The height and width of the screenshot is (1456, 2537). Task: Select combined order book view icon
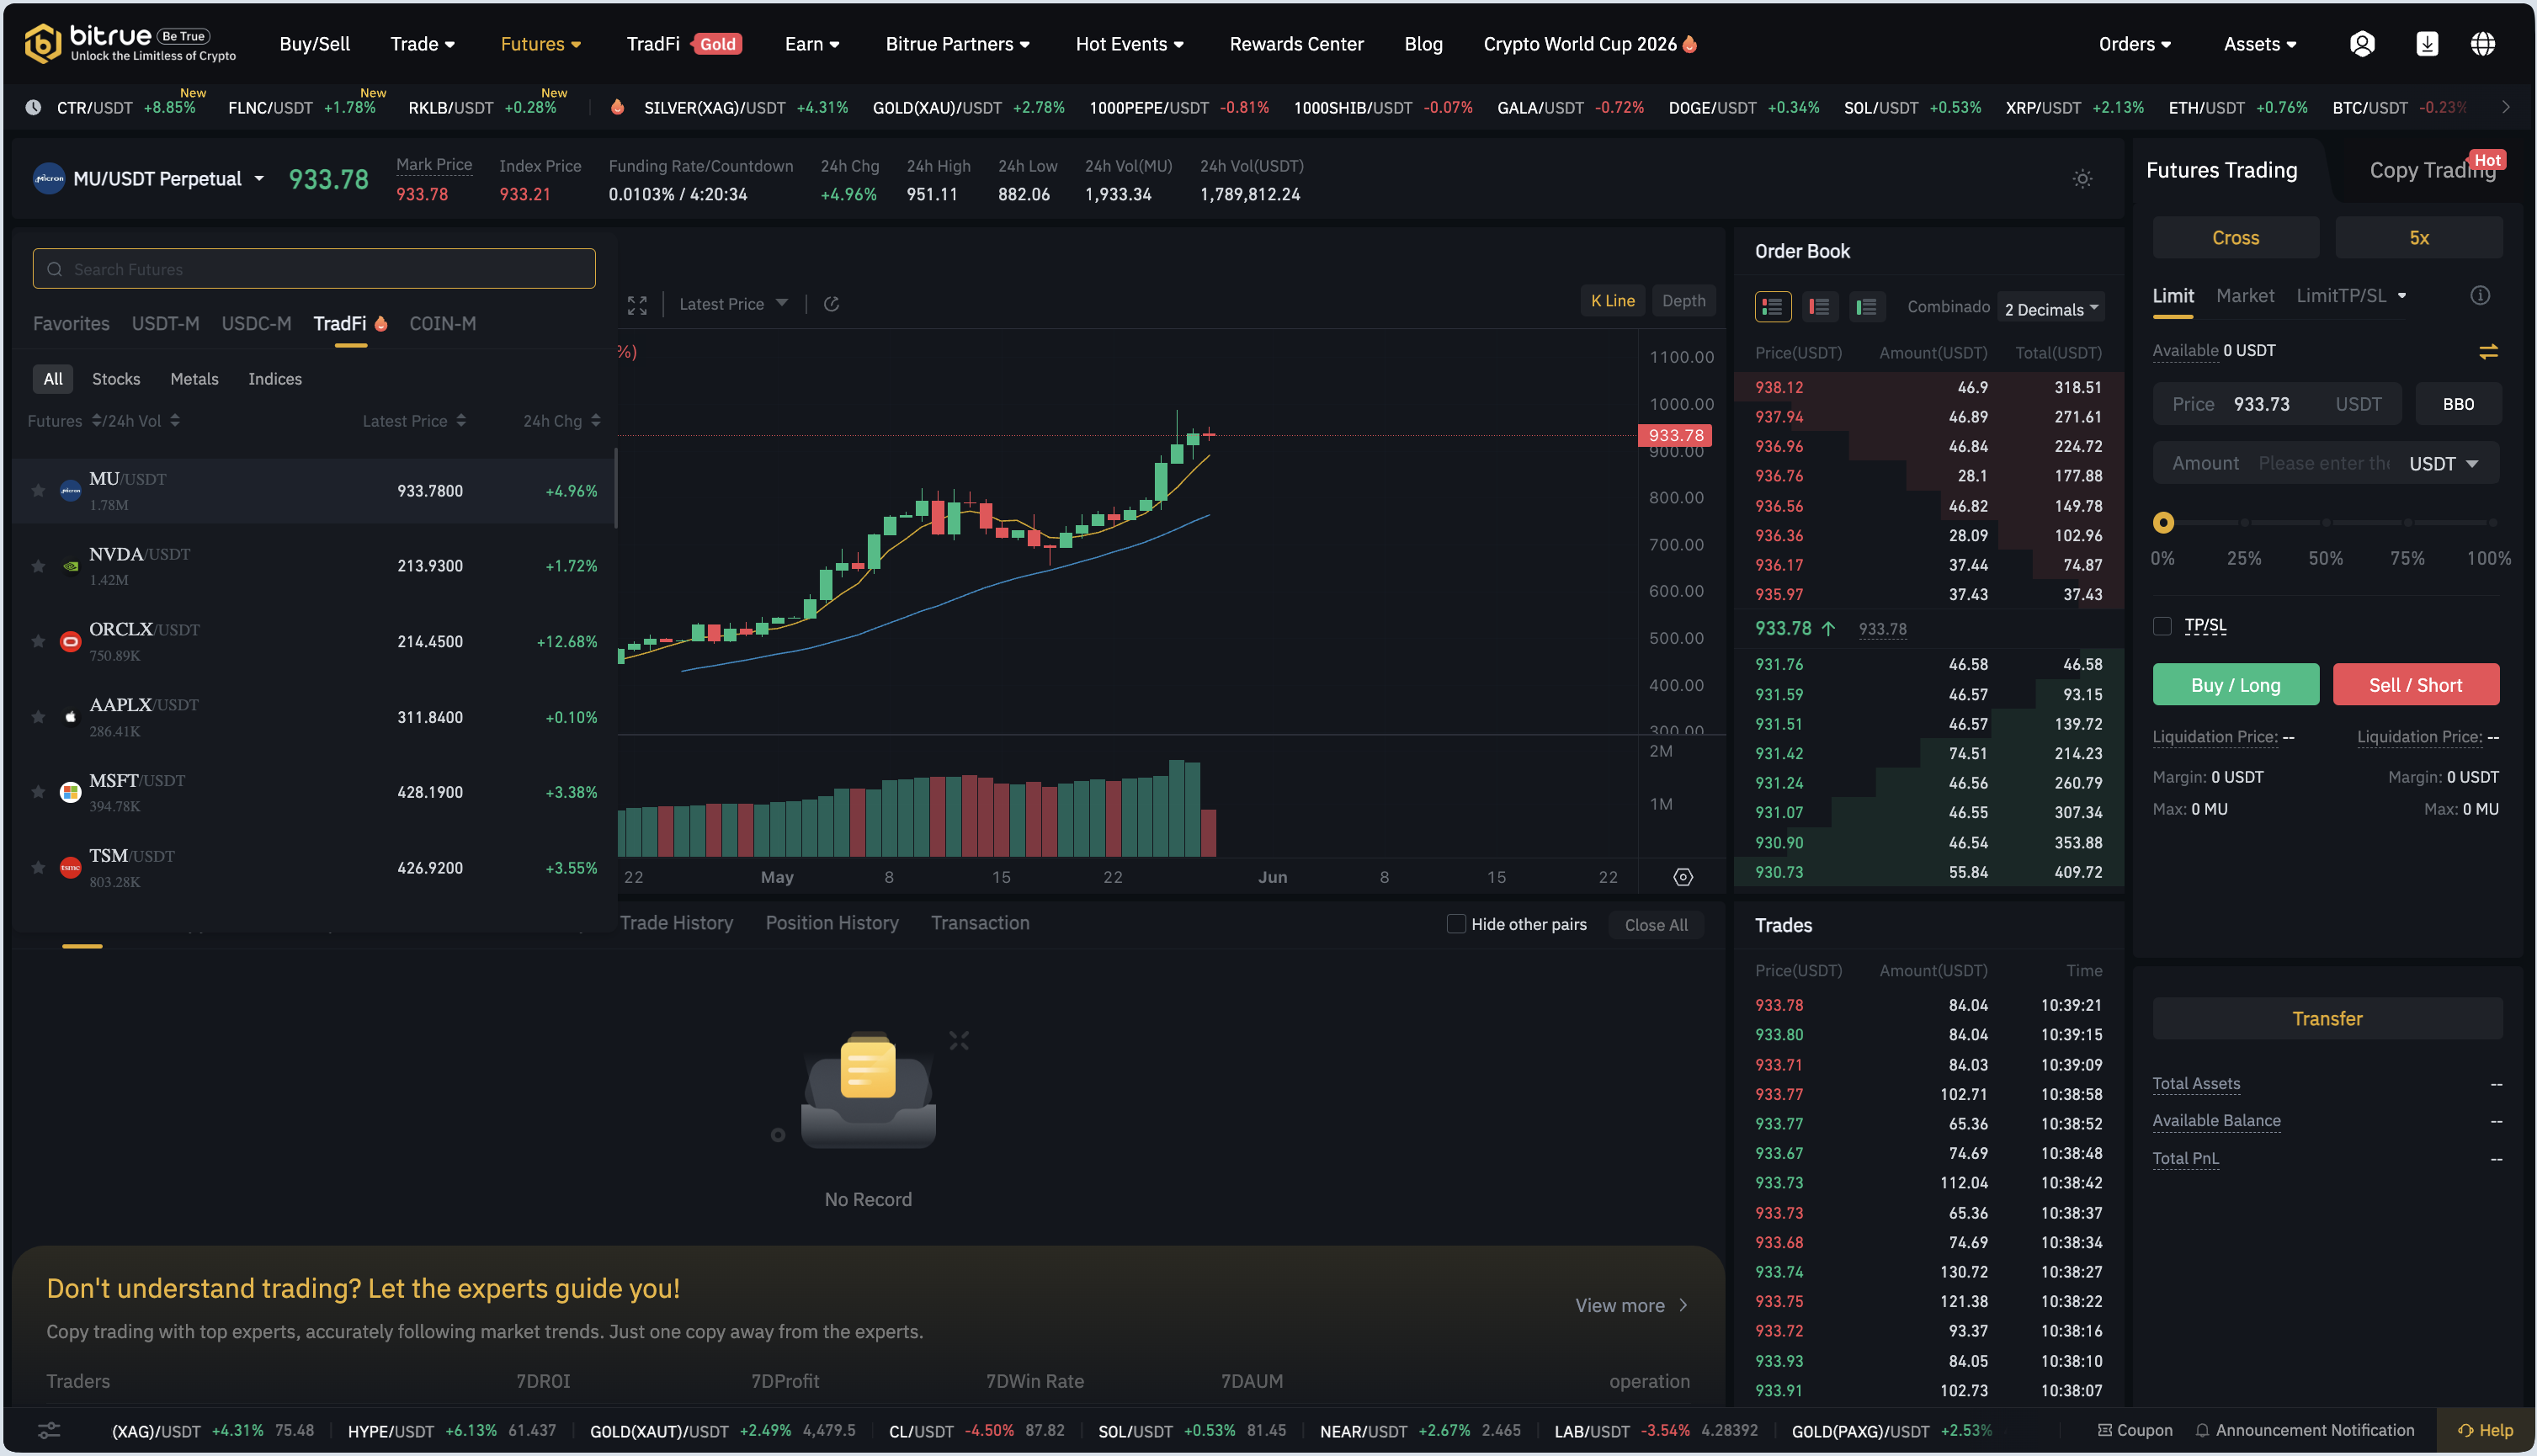(x=1773, y=306)
